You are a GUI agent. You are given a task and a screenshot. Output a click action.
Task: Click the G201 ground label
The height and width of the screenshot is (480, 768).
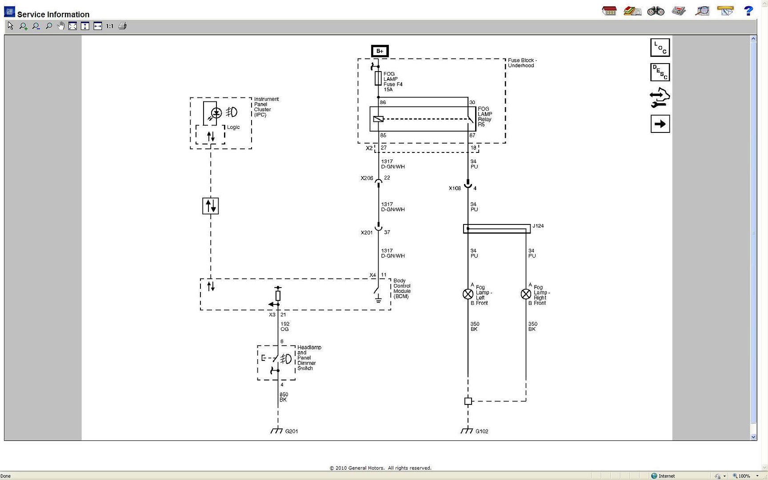click(x=292, y=431)
